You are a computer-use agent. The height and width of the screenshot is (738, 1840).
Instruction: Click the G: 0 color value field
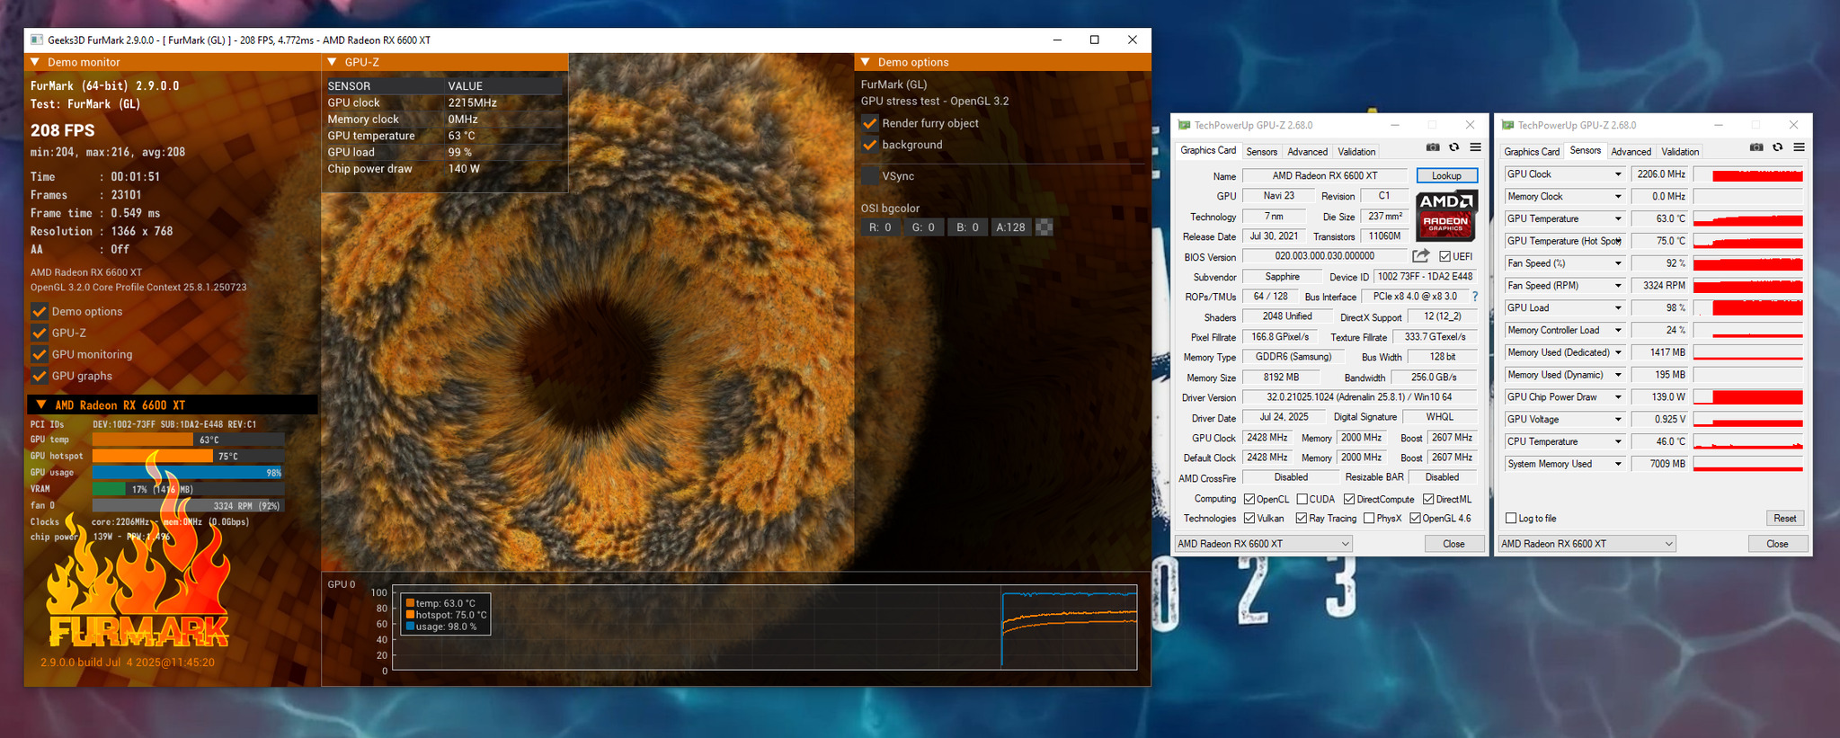click(x=923, y=227)
